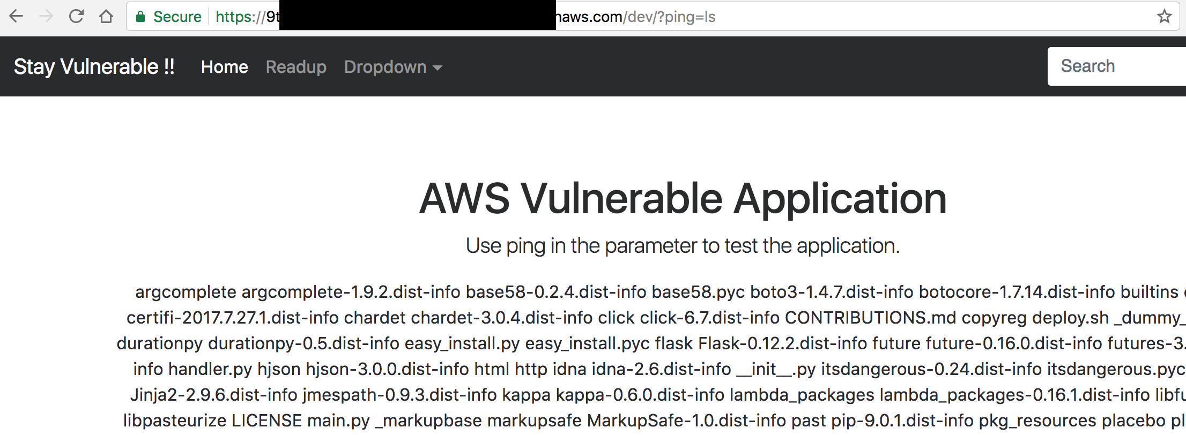Open the Readup nav link
This screenshot has width=1186, height=435.
pyautogui.click(x=296, y=67)
